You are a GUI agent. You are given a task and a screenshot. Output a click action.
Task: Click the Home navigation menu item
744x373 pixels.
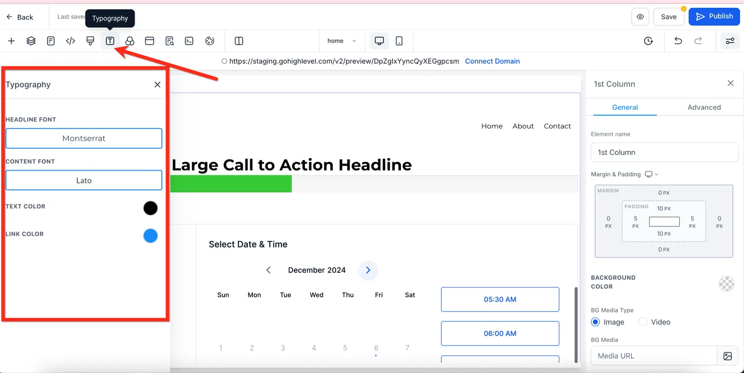coord(492,126)
